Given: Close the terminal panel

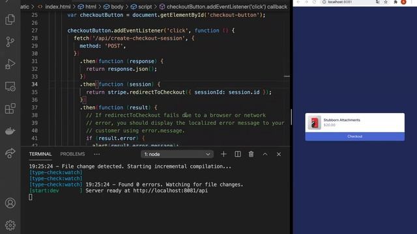Looking at the screenshot, I should pyautogui.click(x=279, y=154).
